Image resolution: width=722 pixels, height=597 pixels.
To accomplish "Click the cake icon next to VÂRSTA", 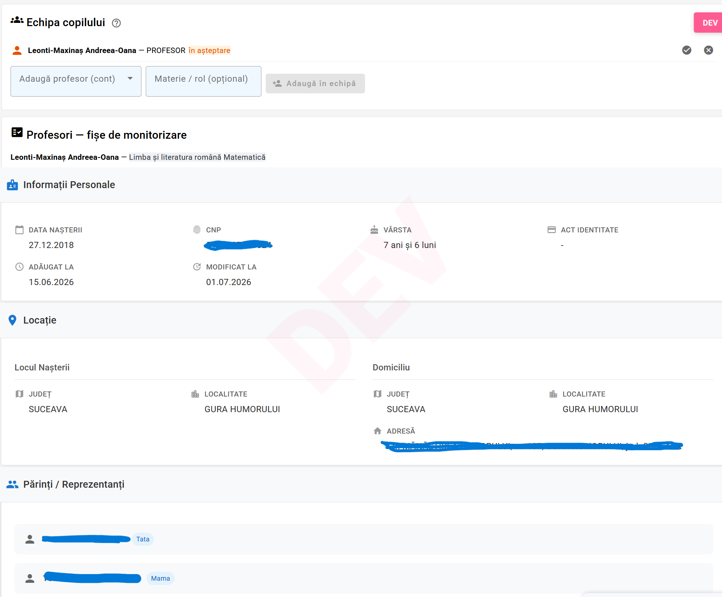I will [374, 230].
